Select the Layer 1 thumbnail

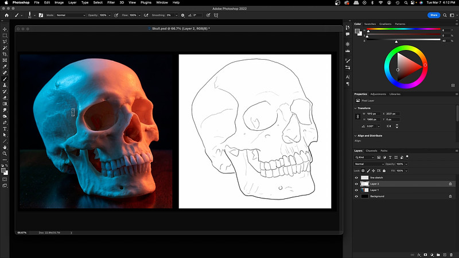(364, 190)
